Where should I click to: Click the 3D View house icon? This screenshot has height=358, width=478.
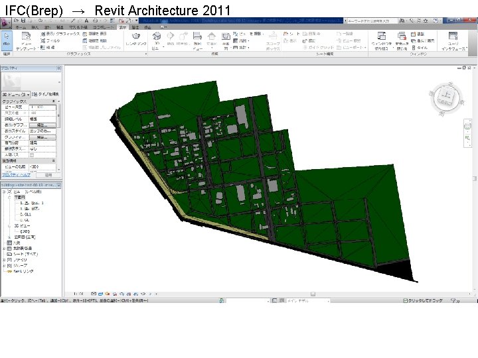(157, 36)
